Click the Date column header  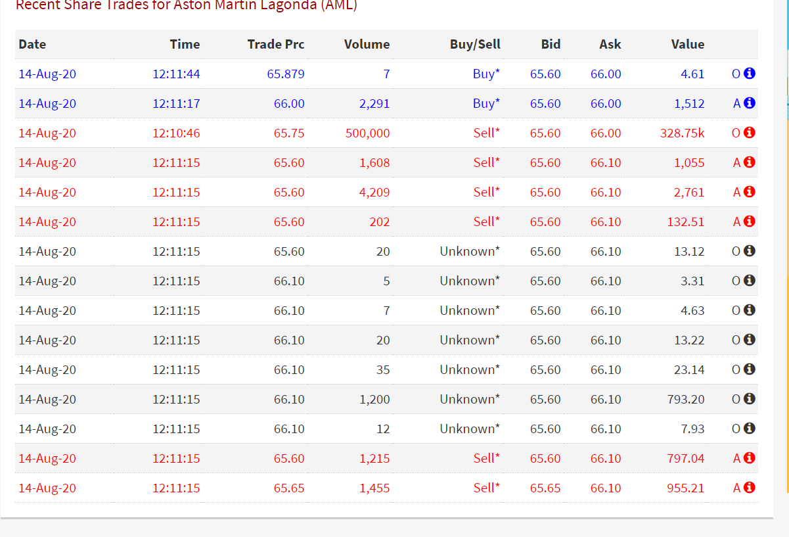coord(33,45)
